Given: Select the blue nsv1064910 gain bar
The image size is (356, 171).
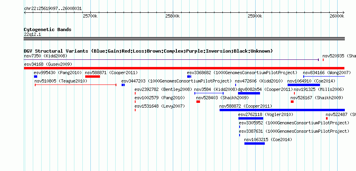Looking at the screenshot, I should point(304,85).
